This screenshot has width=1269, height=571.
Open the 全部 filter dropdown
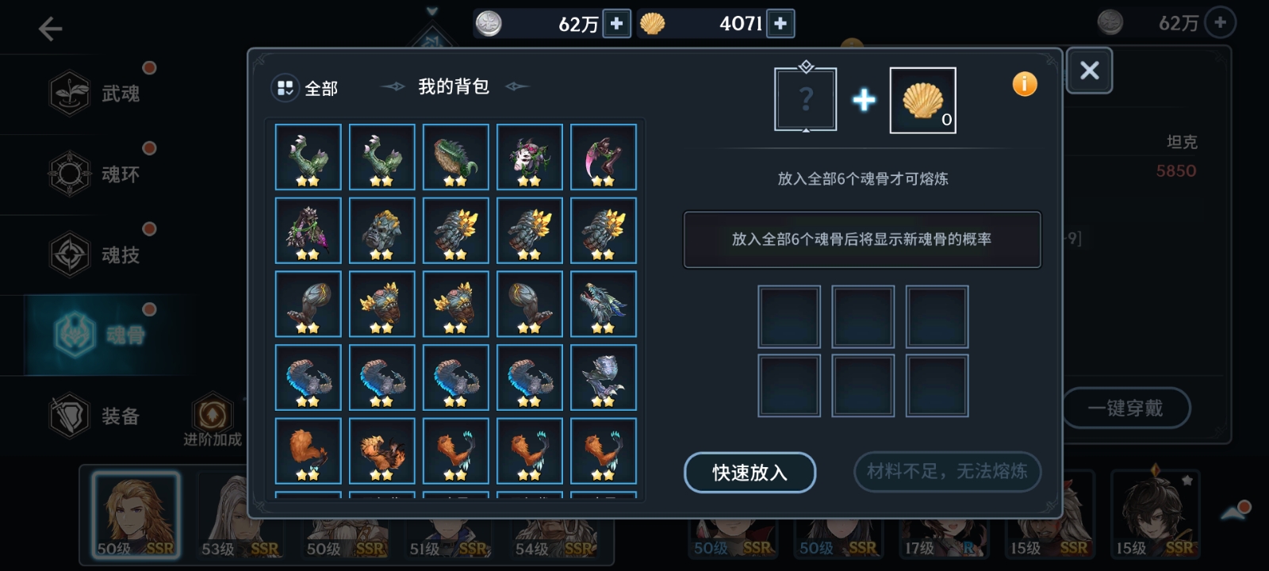point(305,88)
